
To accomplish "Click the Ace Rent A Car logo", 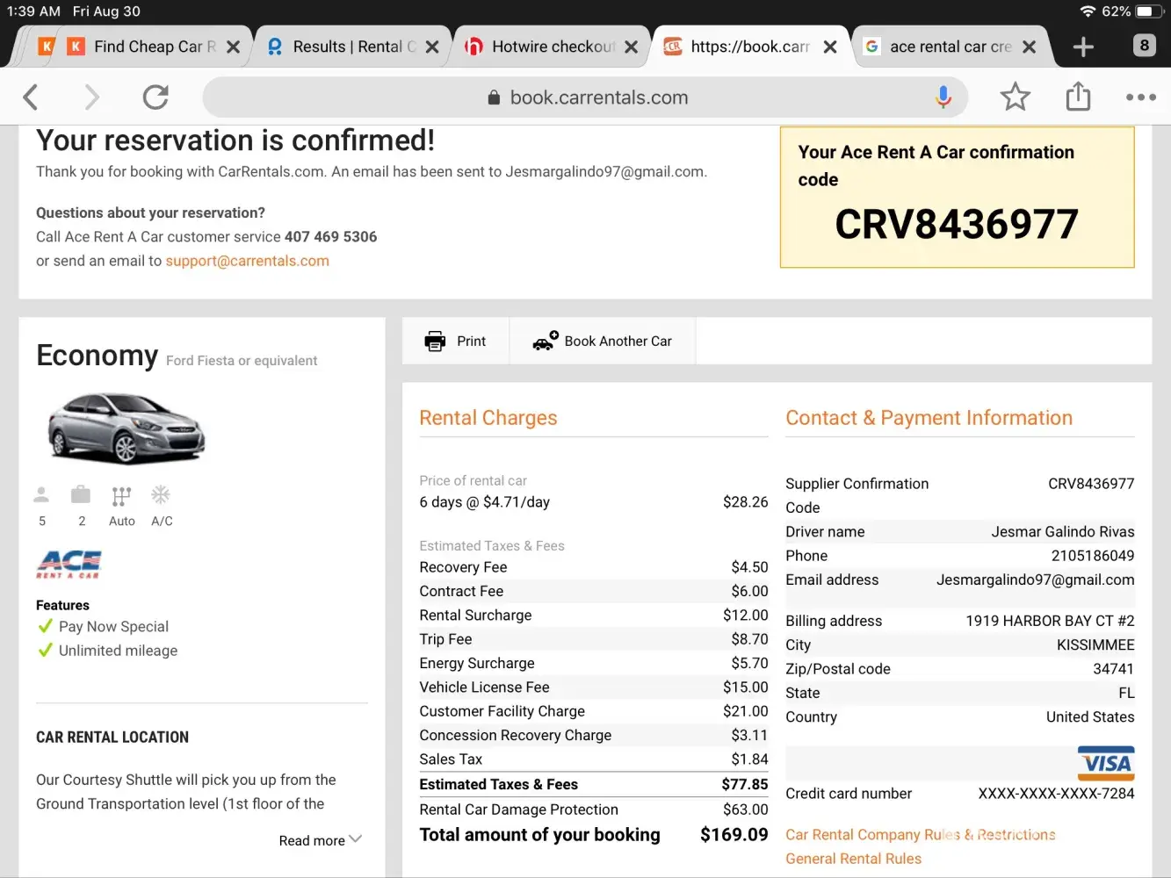I will click(69, 565).
